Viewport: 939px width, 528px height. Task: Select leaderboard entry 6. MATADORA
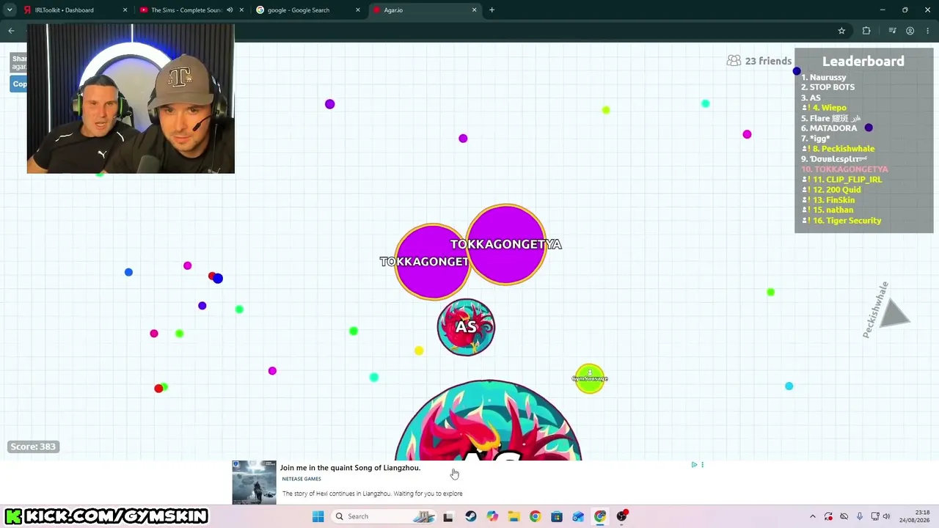pyautogui.click(x=829, y=128)
